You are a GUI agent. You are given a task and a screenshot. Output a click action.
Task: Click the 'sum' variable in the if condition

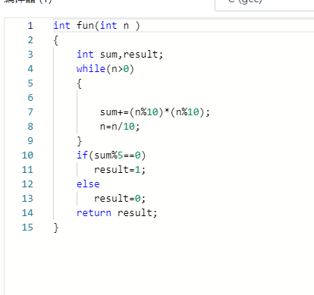(x=102, y=155)
